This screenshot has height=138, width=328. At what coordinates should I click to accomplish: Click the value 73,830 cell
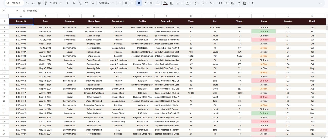pos(191,93)
